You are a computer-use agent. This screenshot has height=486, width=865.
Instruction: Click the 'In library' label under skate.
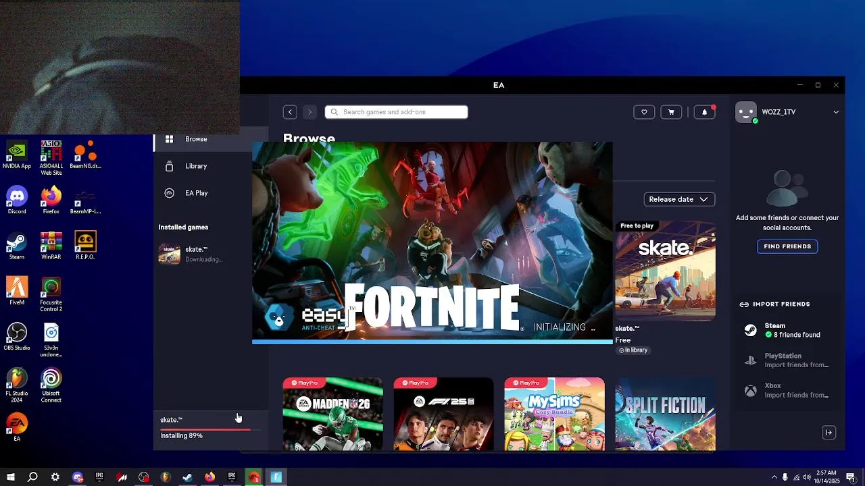[x=633, y=350]
